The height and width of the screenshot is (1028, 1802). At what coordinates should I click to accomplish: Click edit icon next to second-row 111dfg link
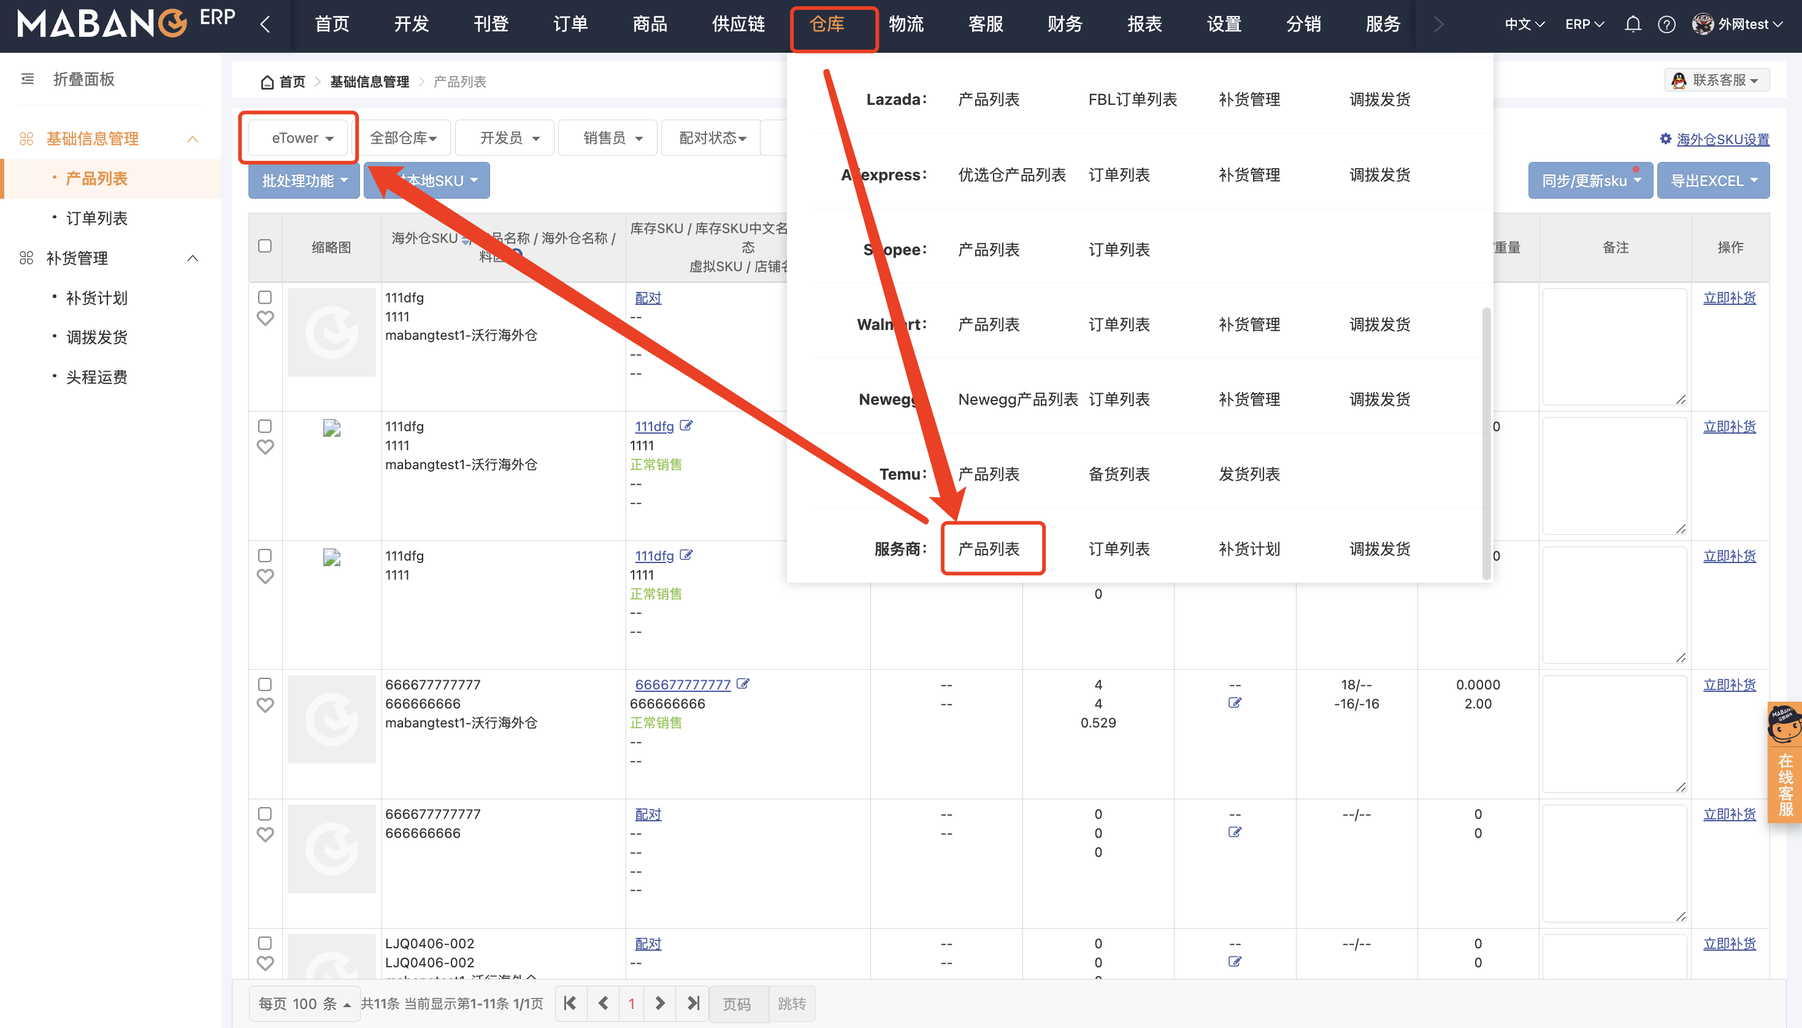tap(686, 426)
